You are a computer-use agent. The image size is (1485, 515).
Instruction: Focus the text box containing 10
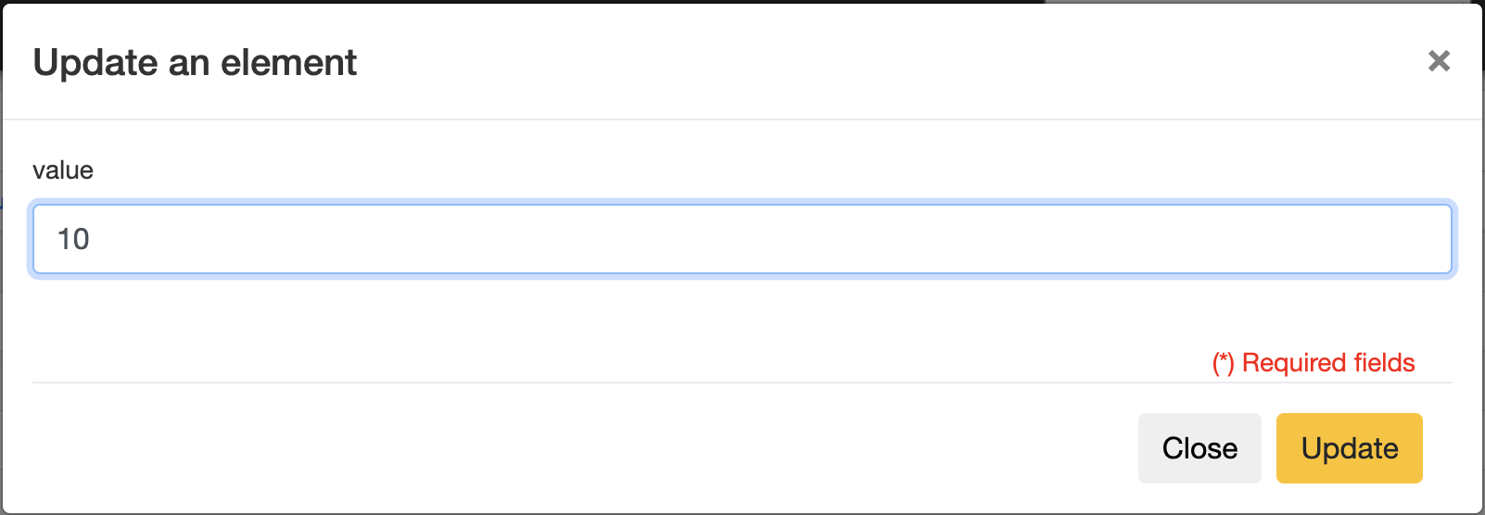pyautogui.click(x=742, y=239)
